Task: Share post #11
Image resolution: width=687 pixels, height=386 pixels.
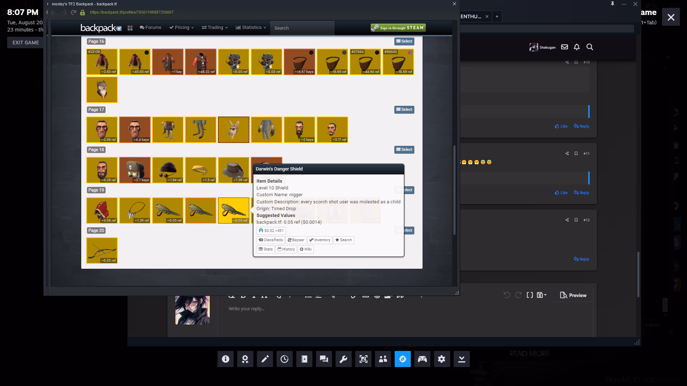Action: [567, 153]
